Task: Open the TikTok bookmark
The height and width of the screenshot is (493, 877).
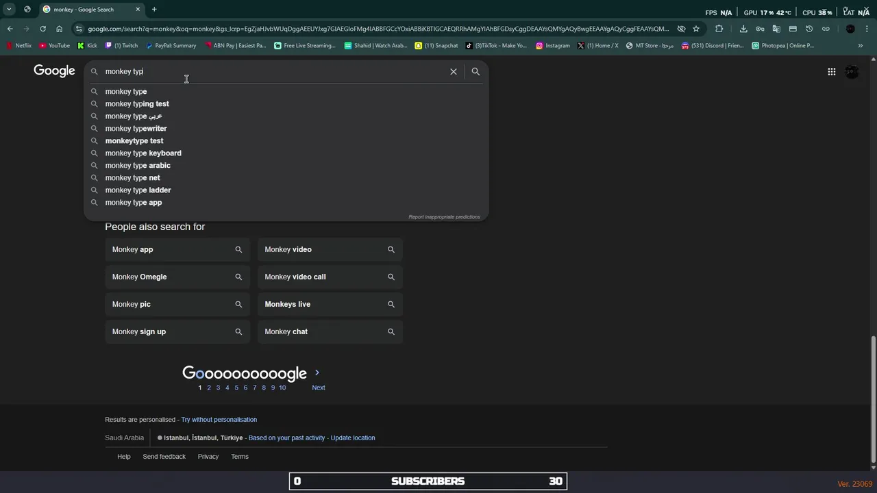Action: [x=496, y=46]
